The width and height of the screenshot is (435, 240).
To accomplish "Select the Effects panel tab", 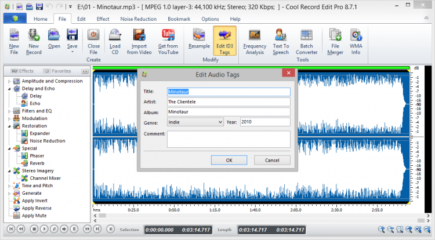I will [x=23, y=71].
